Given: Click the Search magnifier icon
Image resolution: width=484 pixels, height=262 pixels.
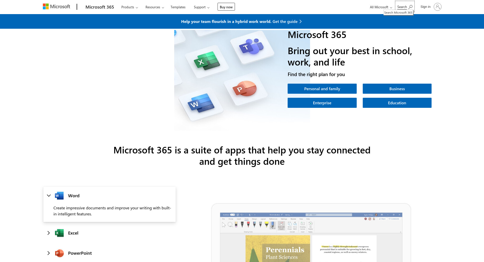Looking at the screenshot, I should coord(410,7).
